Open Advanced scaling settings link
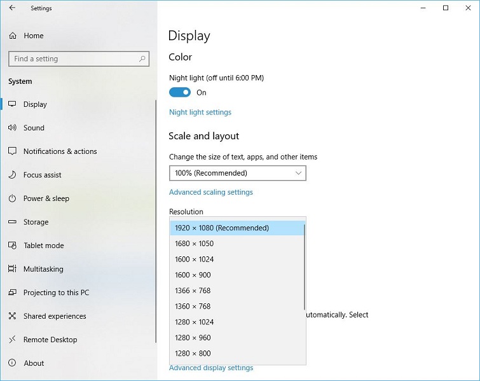480x381 pixels. (210, 192)
